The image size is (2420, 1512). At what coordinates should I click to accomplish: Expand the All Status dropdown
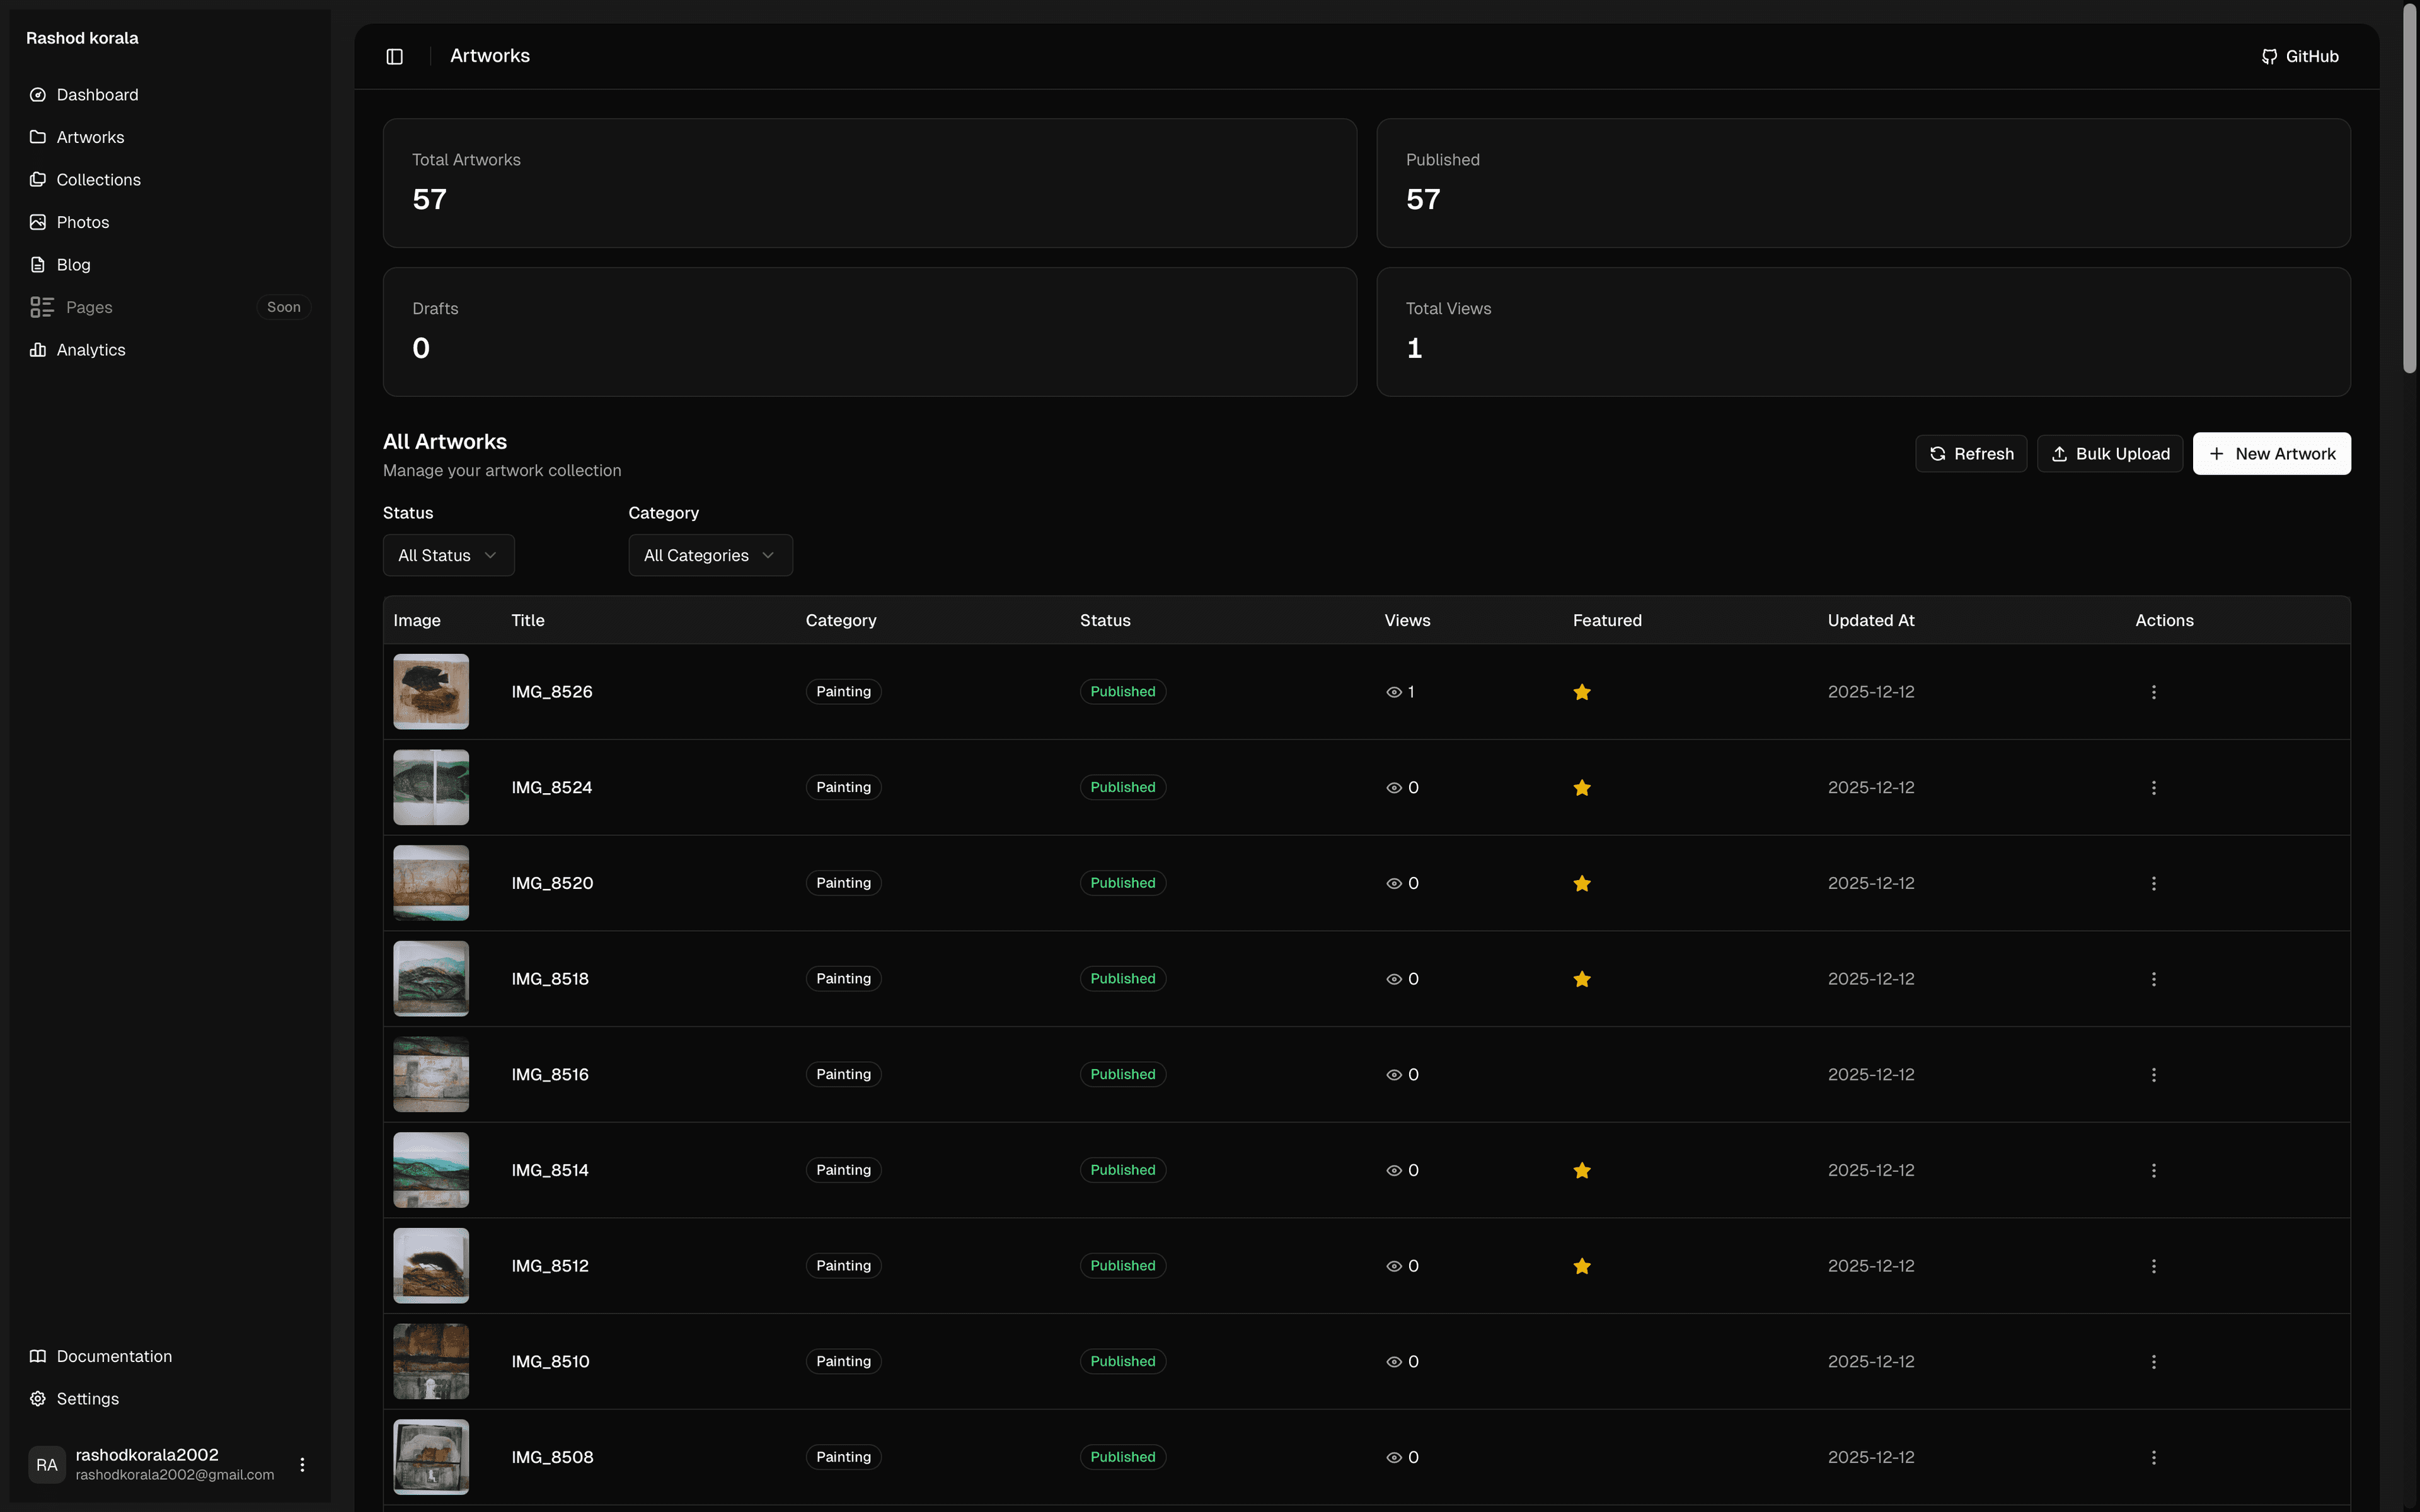pos(448,555)
